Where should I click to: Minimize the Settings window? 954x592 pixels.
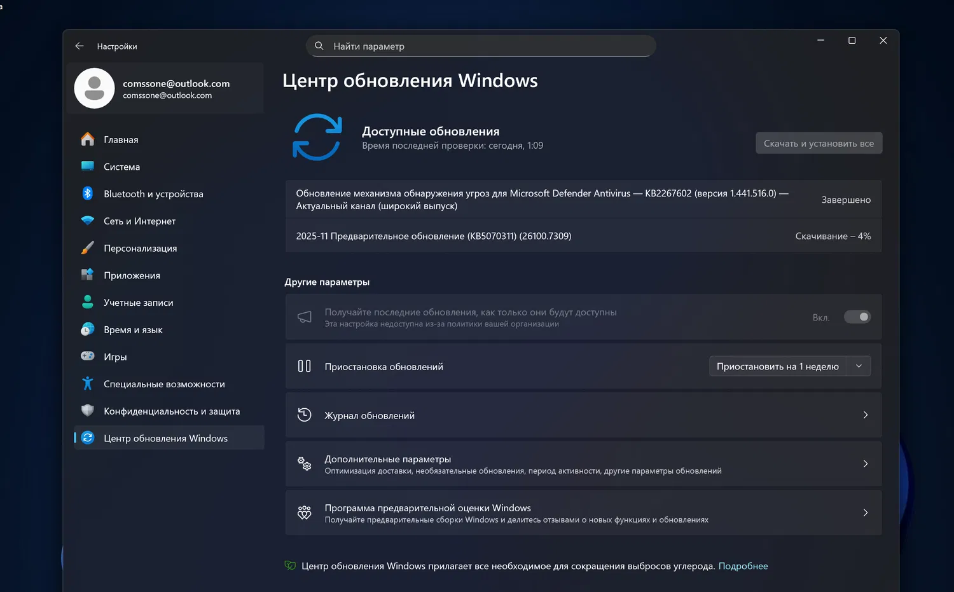coord(820,40)
